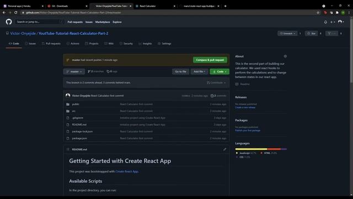Click Victor-Onyejide avatar in commit row
Screen dimensions: 353x199
tap(68, 96)
